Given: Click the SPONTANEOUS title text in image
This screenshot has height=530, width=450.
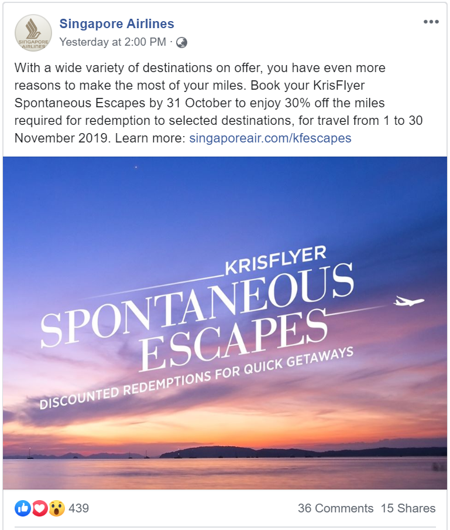Looking at the screenshot, I should pos(197,305).
